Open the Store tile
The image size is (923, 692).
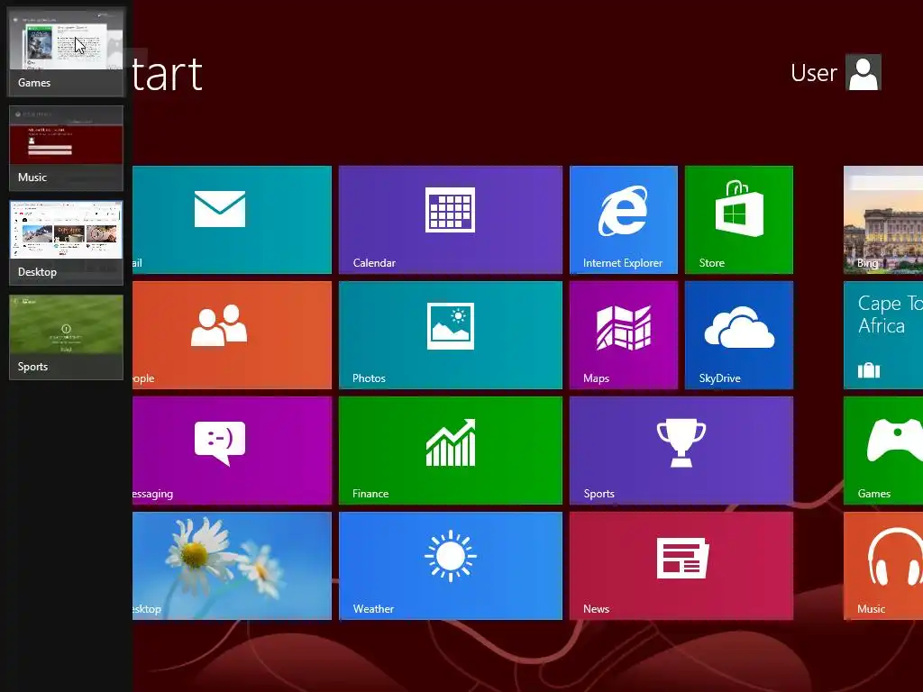point(739,220)
